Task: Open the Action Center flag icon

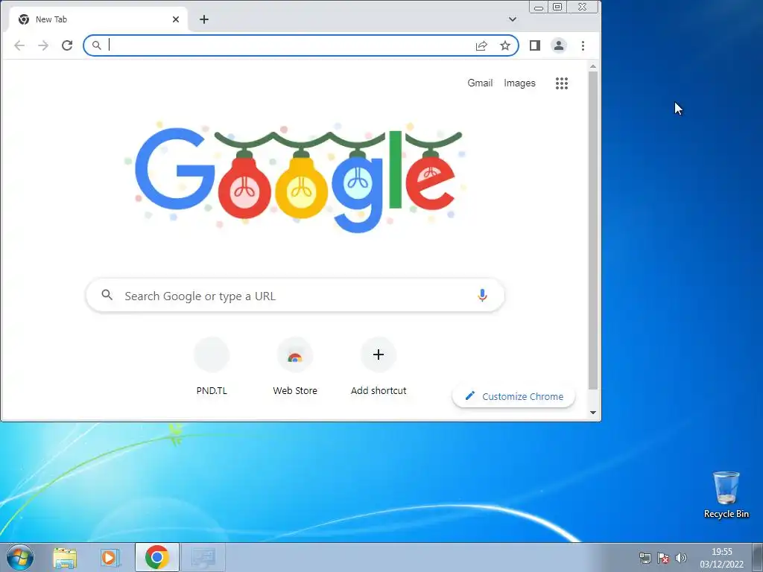Action: (662, 558)
